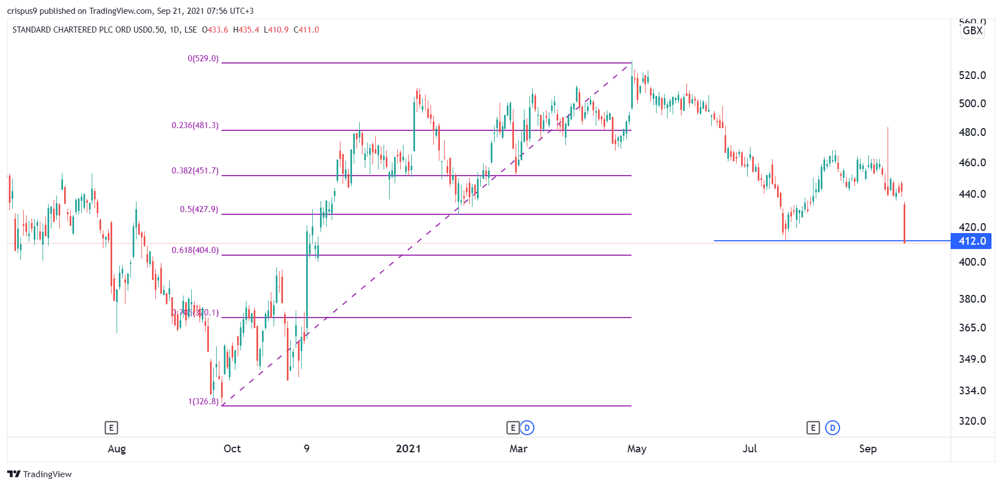Click the earnings E marker near Aug
The image size is (1002, 486).
click(111, 427)
